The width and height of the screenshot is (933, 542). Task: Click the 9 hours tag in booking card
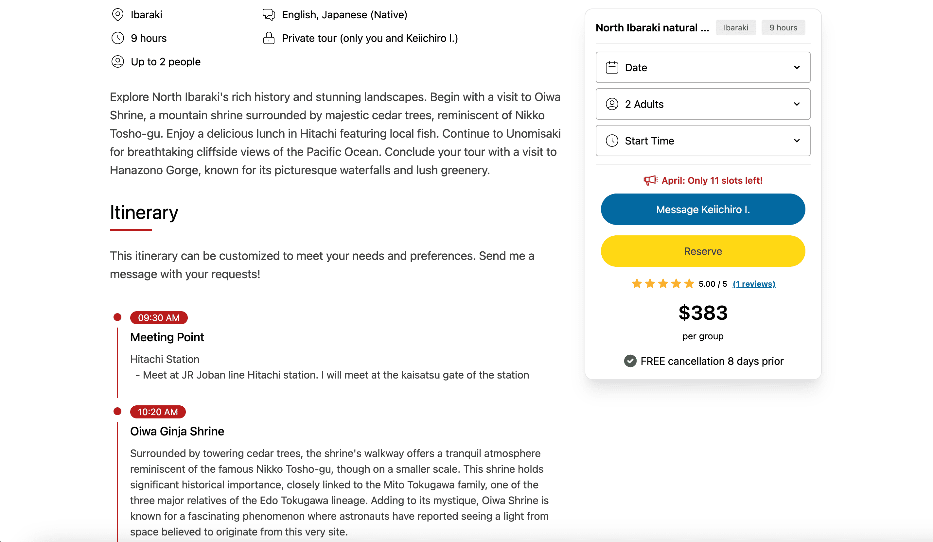tap(783, 28)
